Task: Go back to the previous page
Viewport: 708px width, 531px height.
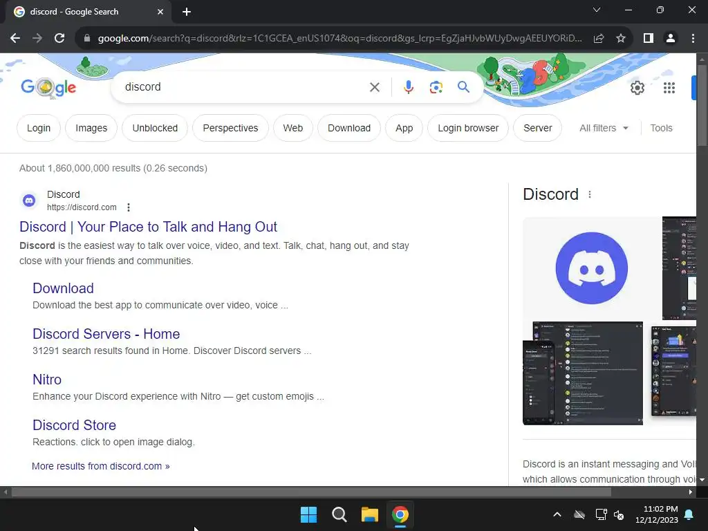Action: click(15, 39)
